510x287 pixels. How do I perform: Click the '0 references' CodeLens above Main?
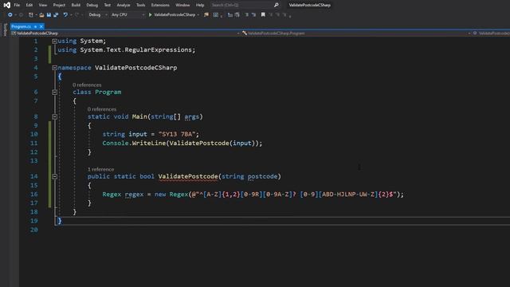tap(102, 109)
